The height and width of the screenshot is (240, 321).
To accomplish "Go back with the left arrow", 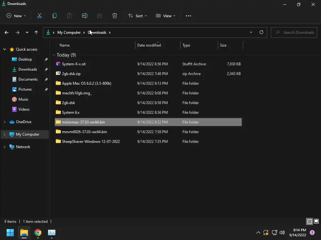I will (x=7, y=32).
